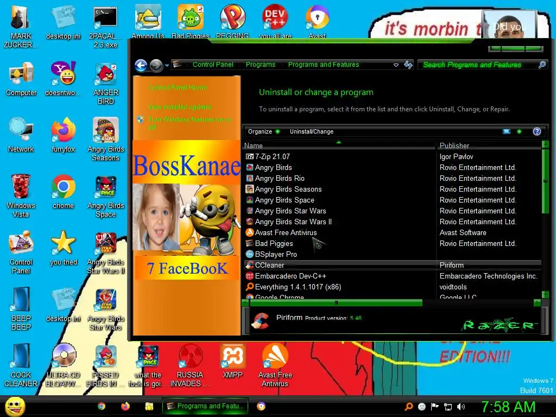Viewport: 556px width, 417px height.
Task: Open the Among Us desktop shortcut
Action: pos(148,21)
